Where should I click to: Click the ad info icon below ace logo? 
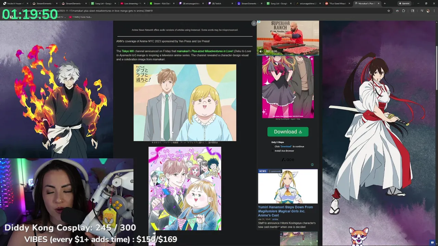(x=312, y=165)
